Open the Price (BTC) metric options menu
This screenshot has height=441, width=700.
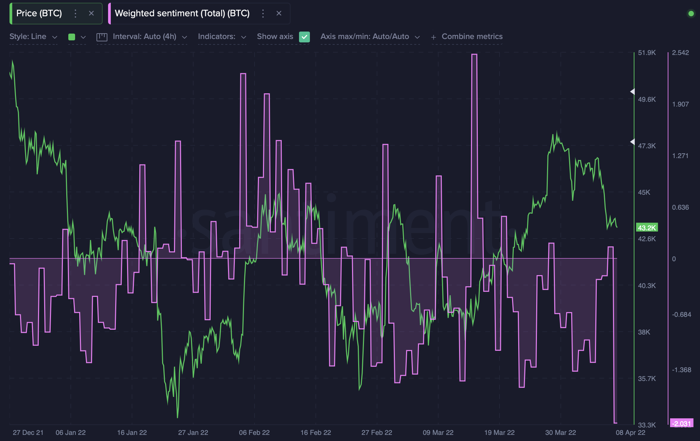[75, 14]
